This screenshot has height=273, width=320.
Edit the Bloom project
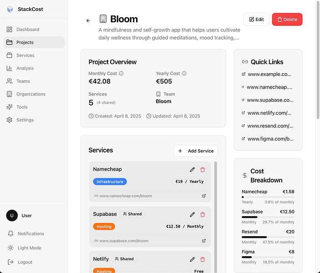(256, 20)
